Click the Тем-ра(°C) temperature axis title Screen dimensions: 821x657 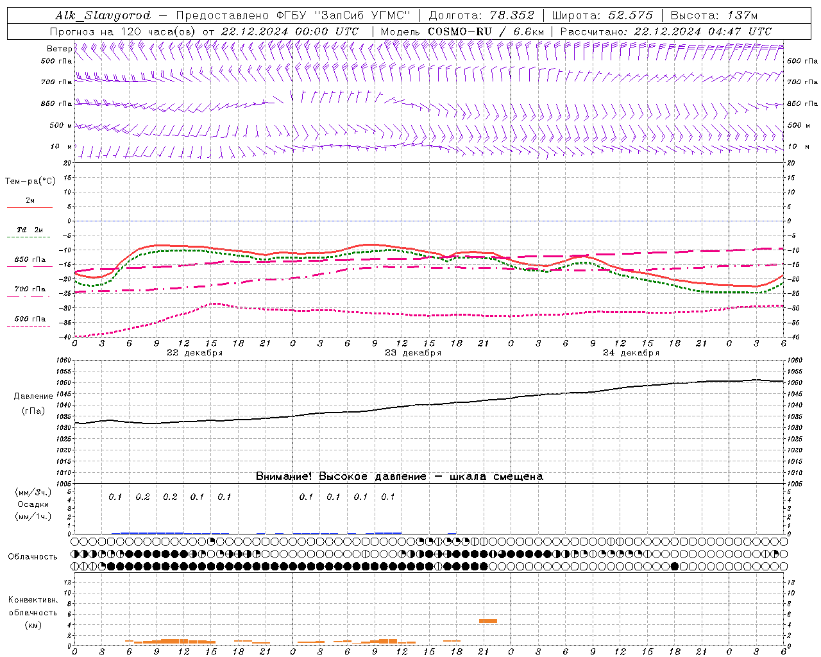(x=30, y=182)
